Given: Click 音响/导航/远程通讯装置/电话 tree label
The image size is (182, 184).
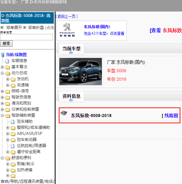Looking at the screenshot, I should pos(27,181).
